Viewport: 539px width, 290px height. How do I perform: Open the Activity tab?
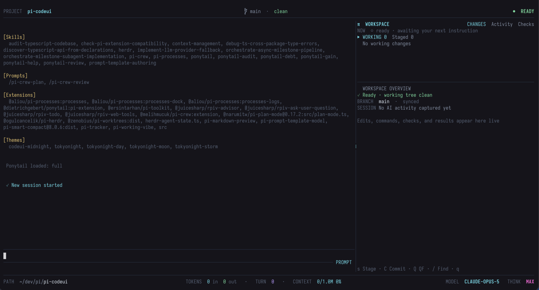pos(502,24)
